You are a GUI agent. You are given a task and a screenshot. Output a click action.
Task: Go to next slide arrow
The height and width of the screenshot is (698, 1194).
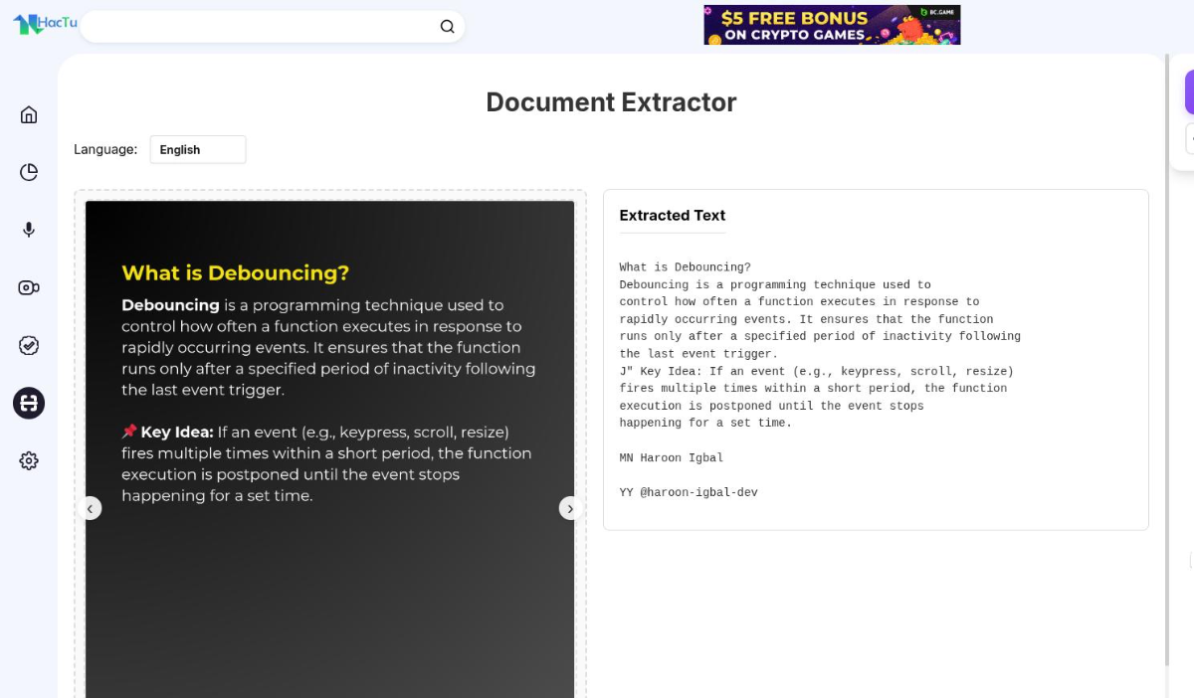click(x=569, y=508)
